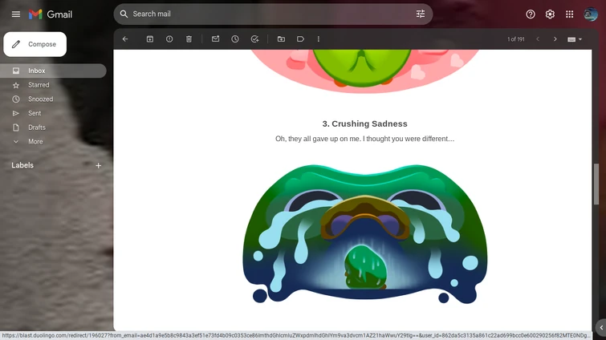This screenshot has height=340, width=606.
Task: Add the email to Tasks
Action: pos(254,39)
